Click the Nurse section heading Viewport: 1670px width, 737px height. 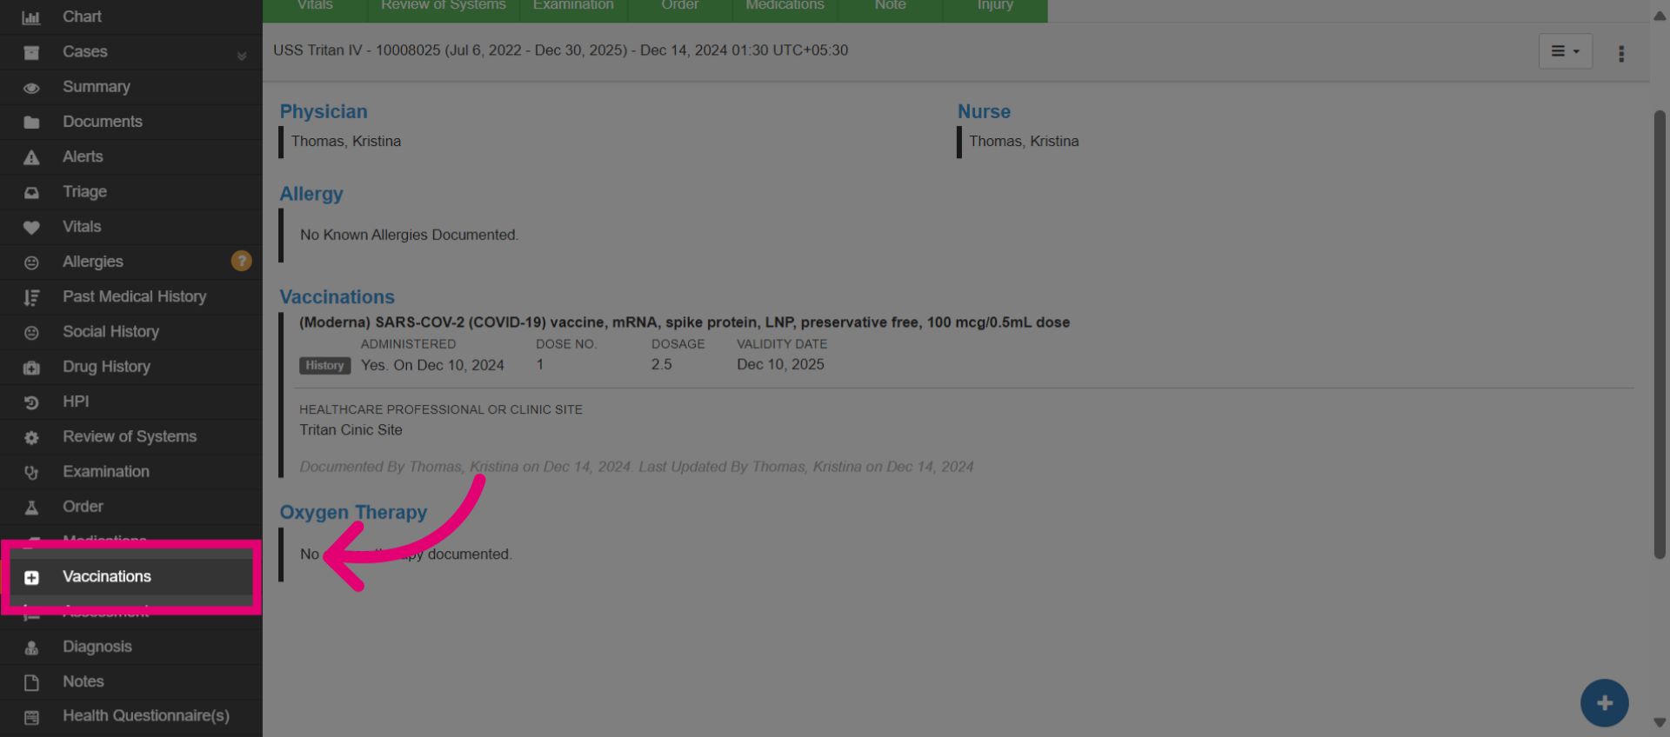click(984, 111)
